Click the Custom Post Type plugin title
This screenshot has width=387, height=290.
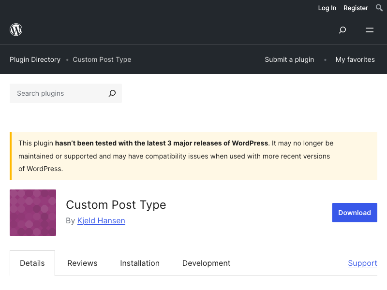click(116, 204)
